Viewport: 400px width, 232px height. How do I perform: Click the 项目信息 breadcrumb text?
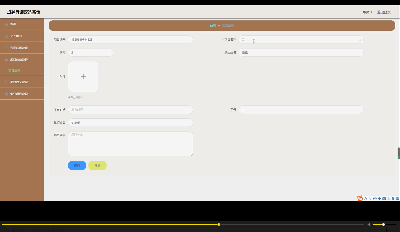click(x=228, y=26)
